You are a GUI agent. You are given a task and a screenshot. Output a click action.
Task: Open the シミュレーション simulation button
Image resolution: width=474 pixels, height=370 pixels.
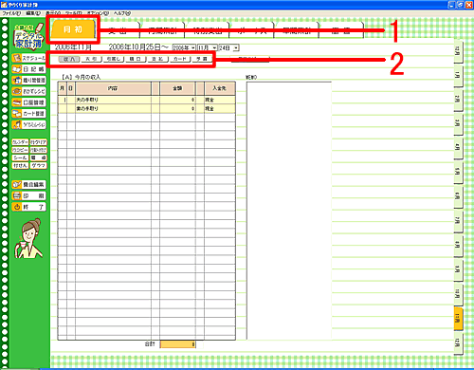point(28,124)
